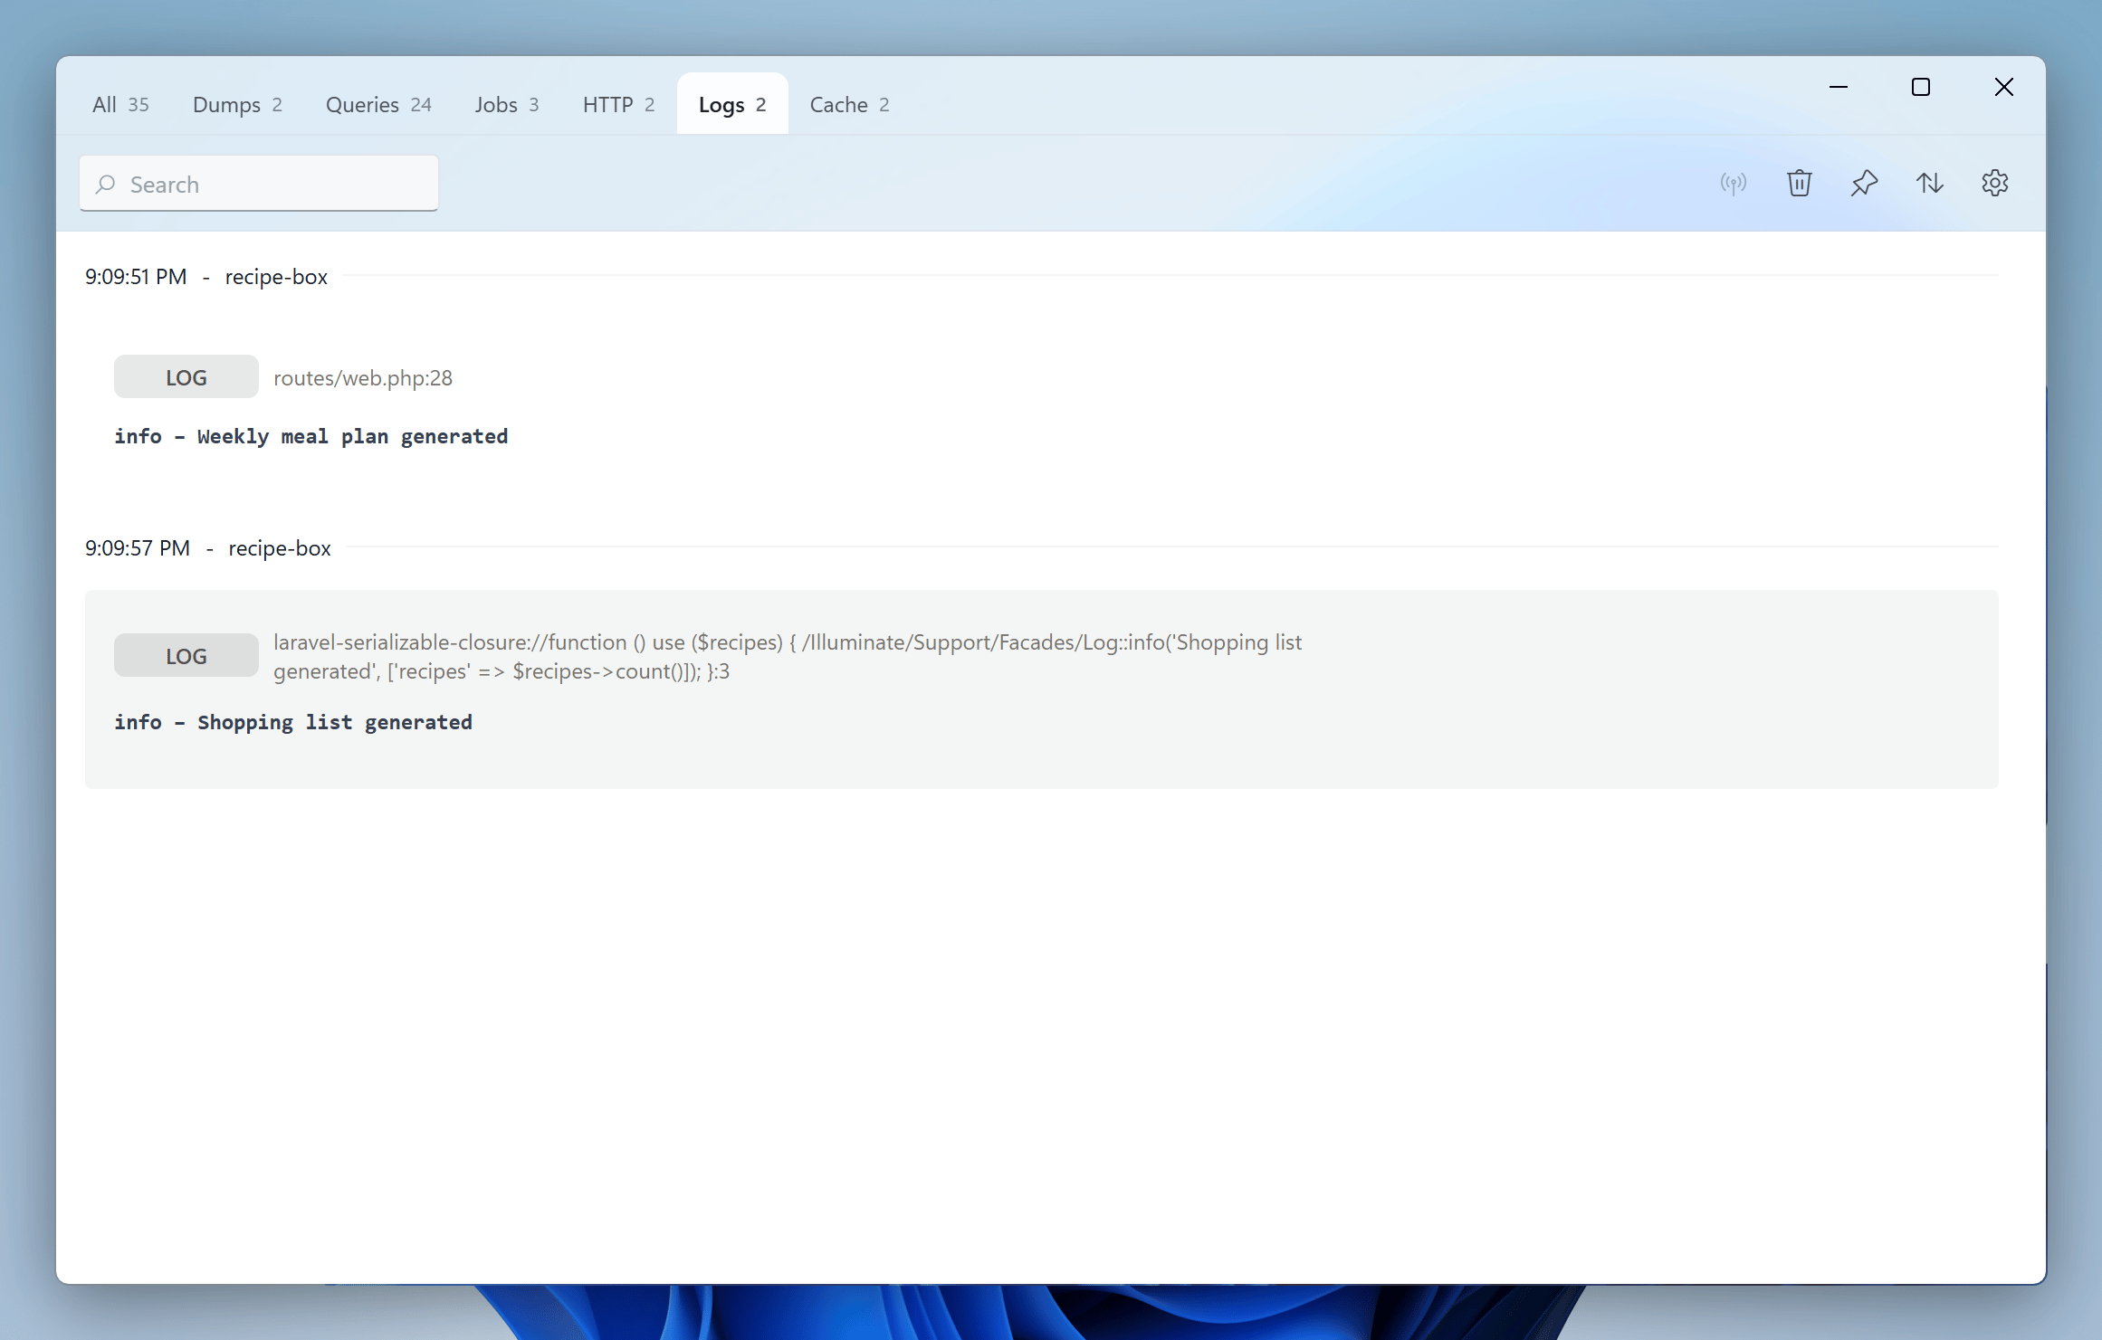Maximize the window

point(1921,87)
